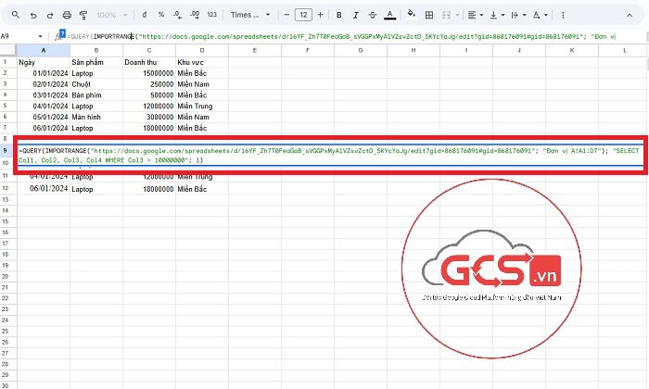Click the font size input box
Viewport: 649px width, 389px height.
point(303,15)
